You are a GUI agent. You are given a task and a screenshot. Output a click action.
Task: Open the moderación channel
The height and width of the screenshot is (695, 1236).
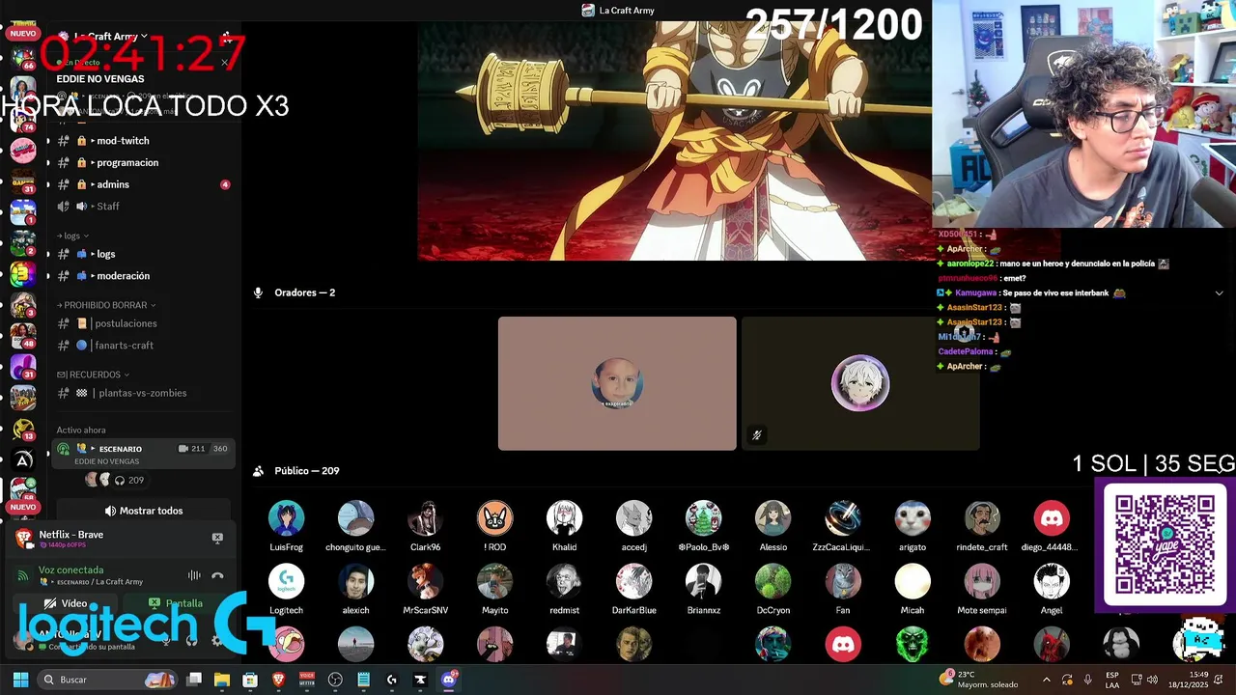click(x=143, y=276)
